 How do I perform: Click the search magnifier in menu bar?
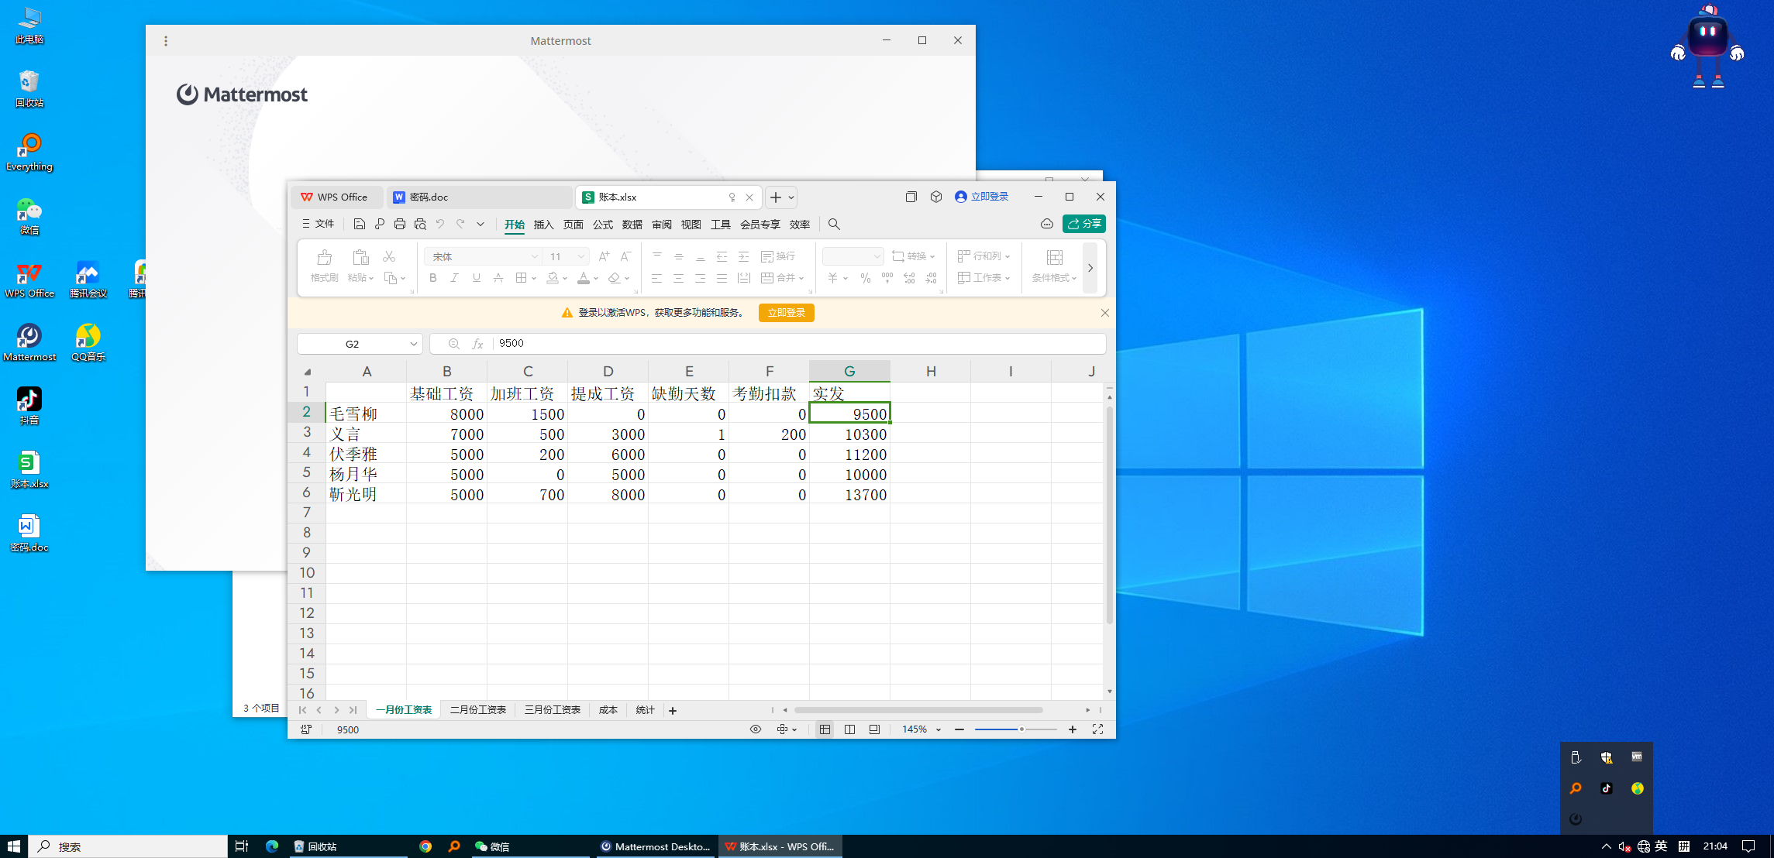[834, 224]
